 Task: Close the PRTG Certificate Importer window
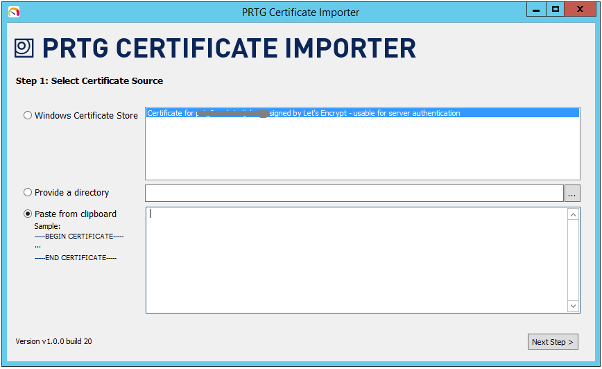[x=580, y=9]
